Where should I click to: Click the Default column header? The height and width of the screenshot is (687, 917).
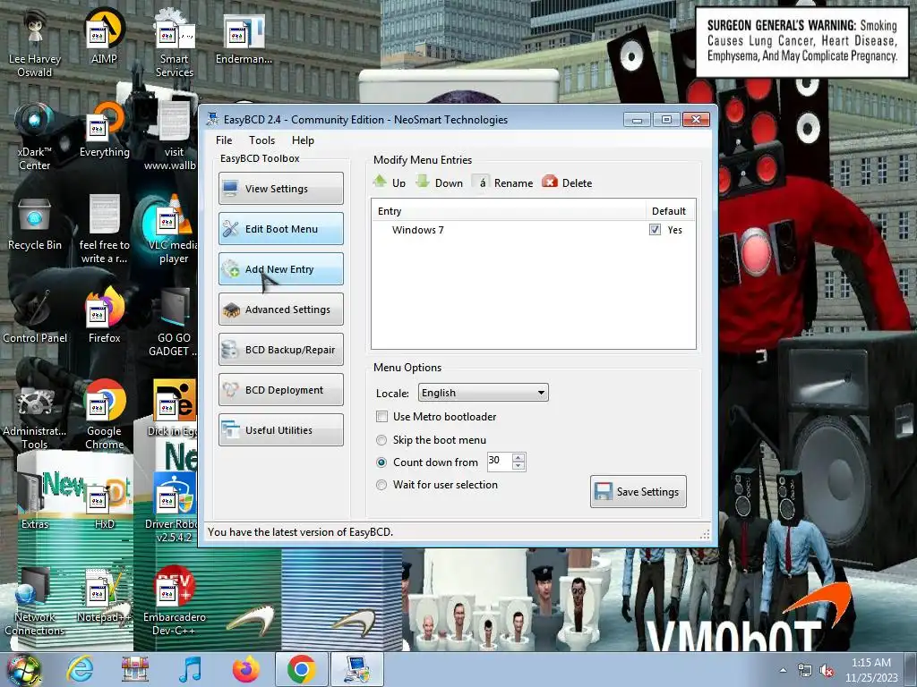669,211
